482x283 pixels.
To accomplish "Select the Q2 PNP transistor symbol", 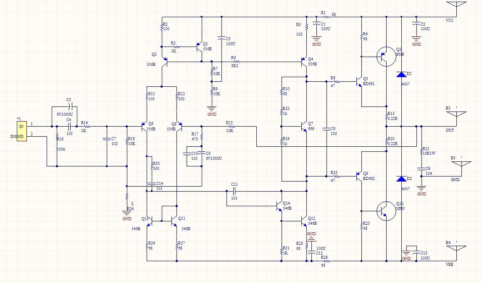I will pyautogui.click(x=386, y=57).
